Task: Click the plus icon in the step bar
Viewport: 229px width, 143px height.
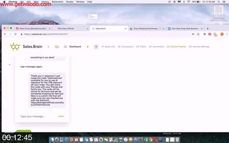Action: click(x=96, y=47)
